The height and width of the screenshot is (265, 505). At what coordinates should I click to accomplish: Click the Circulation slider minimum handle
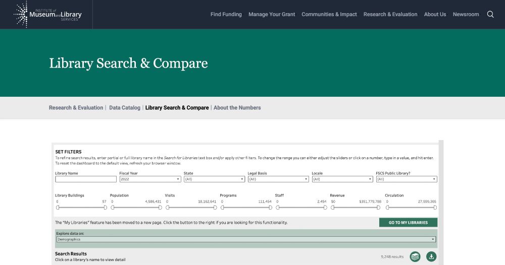(388, 208)
